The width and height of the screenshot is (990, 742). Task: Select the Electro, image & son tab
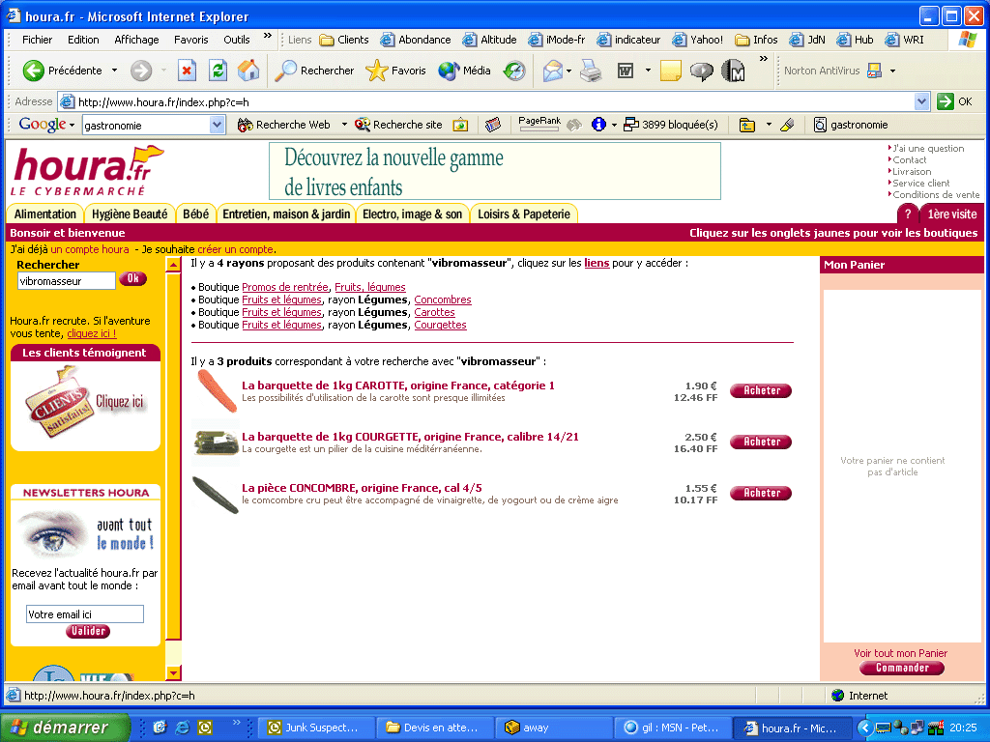(412, 214)
